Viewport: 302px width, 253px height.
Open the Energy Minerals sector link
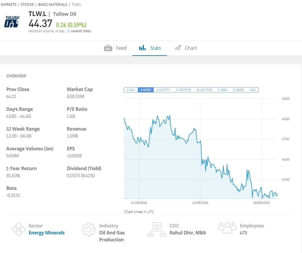click(x=47, y=233)
